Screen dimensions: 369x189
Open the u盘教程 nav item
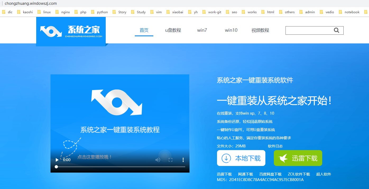pyautogui.click(x=173, y=30)
